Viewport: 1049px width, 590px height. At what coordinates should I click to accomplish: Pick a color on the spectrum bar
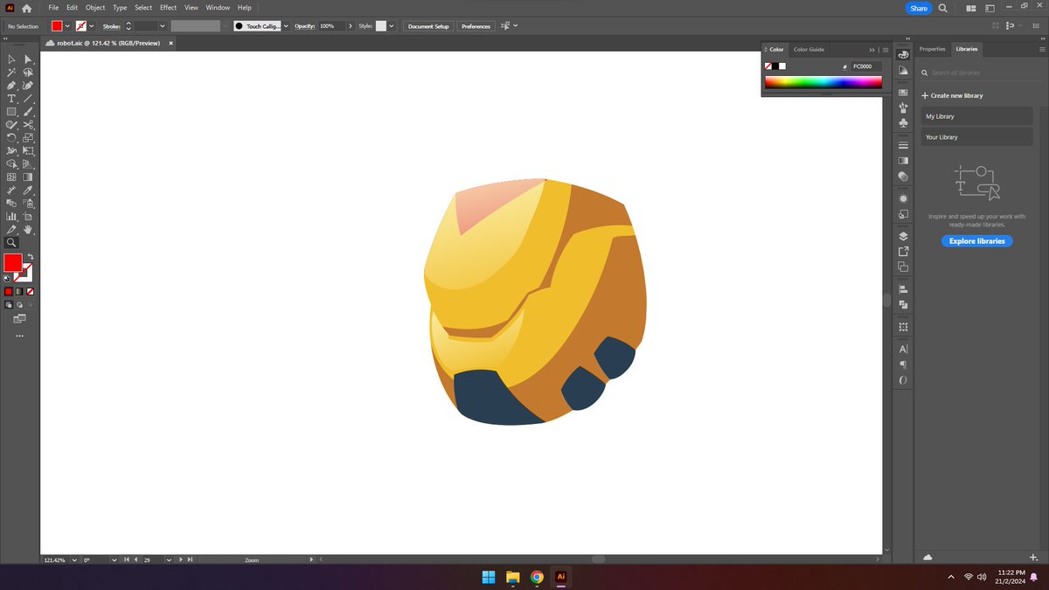coord(822,81)
